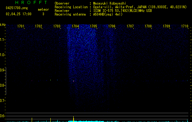This screenshot has width=192, height=122.
Task: Click the HROFFT title text
Action: click(31, 2)
